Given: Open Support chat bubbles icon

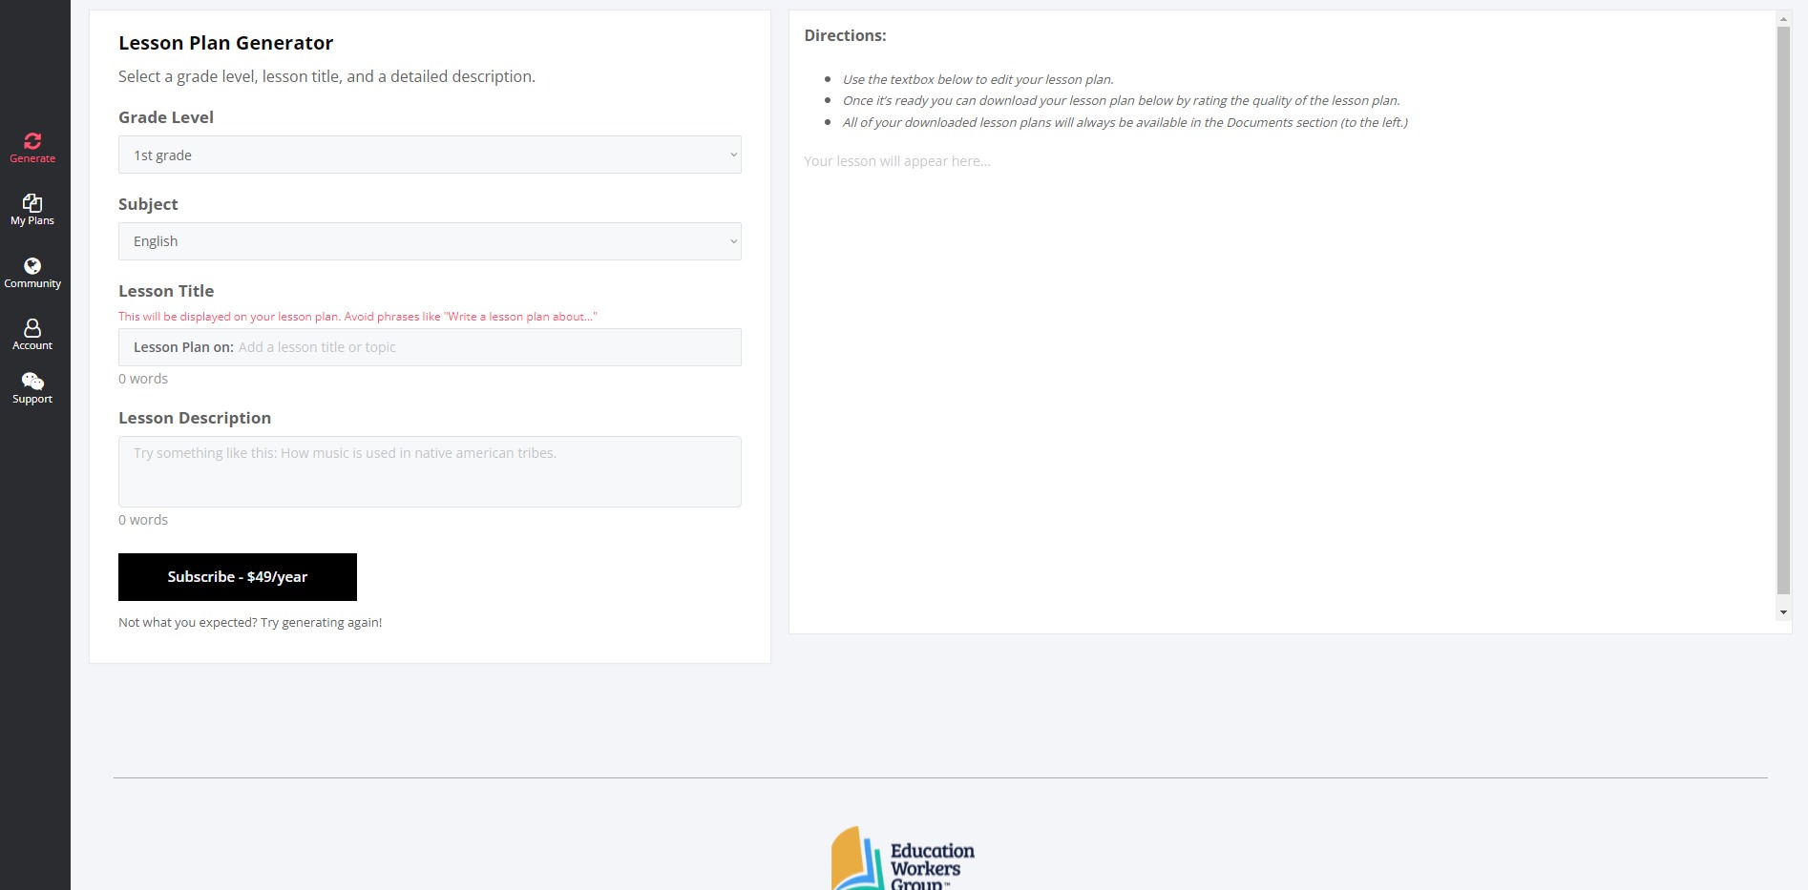Looking at the screenshot, I should [32, 382].
